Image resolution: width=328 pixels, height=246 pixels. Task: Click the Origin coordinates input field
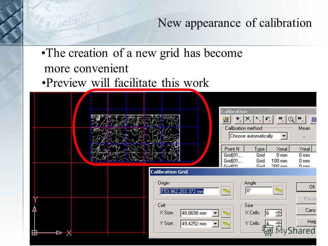190,191
